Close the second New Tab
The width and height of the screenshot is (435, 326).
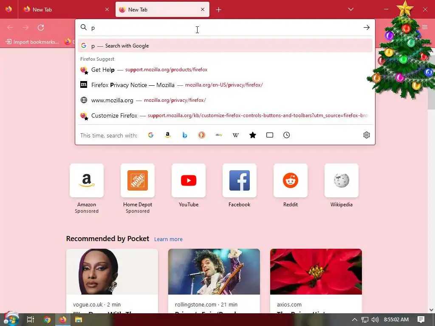[x=203, y=9]
